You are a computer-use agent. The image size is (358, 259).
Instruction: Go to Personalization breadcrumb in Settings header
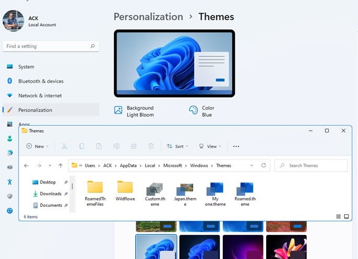point(148,17)
